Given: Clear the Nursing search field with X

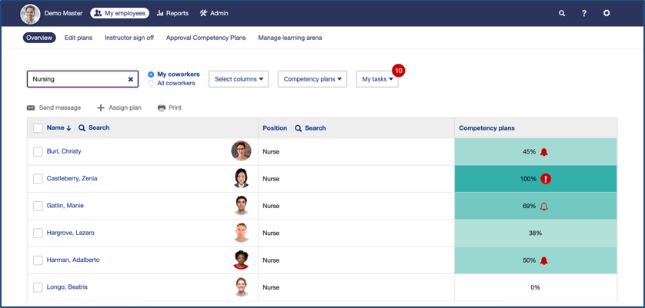Looking at the screenshot, I should click(130, 79).
